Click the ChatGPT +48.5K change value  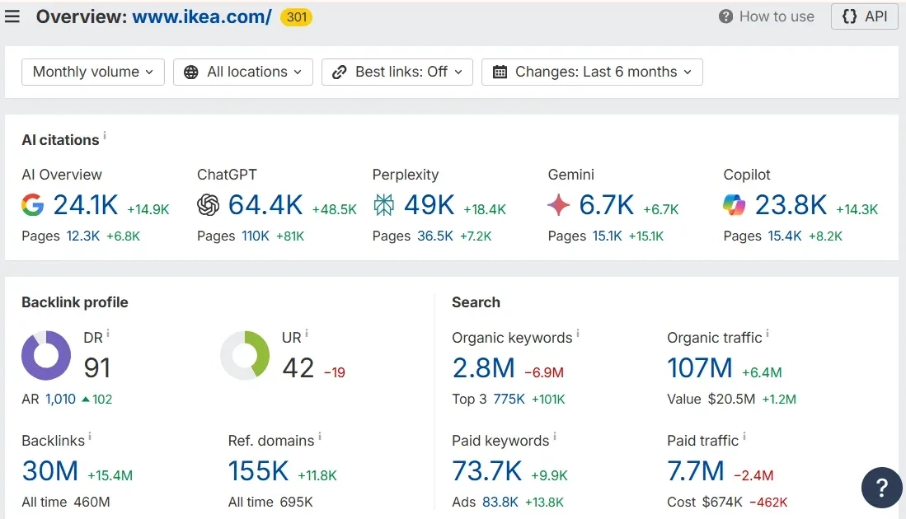335,209
